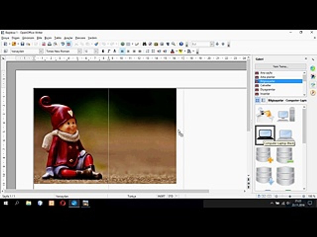
Task: Click the Find Next arrow in the search toolbar
Action: (217, 44)
